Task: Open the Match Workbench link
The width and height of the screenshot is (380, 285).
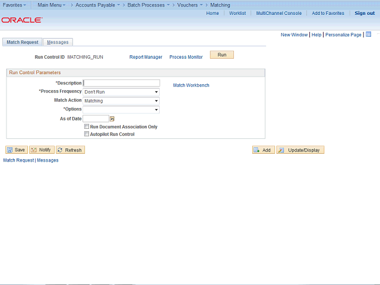Action: (191, 85)
